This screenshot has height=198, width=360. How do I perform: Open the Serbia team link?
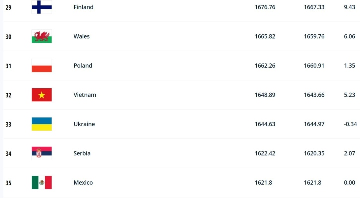click(82, 153)
